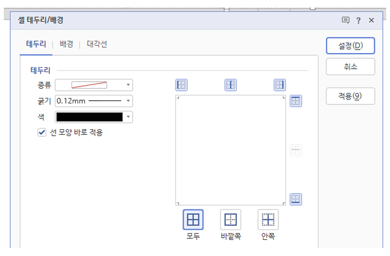The image size is (390, 256).
Task: Open help with the question mark icon
Action: pyautogui.click(x=359, y=21)
